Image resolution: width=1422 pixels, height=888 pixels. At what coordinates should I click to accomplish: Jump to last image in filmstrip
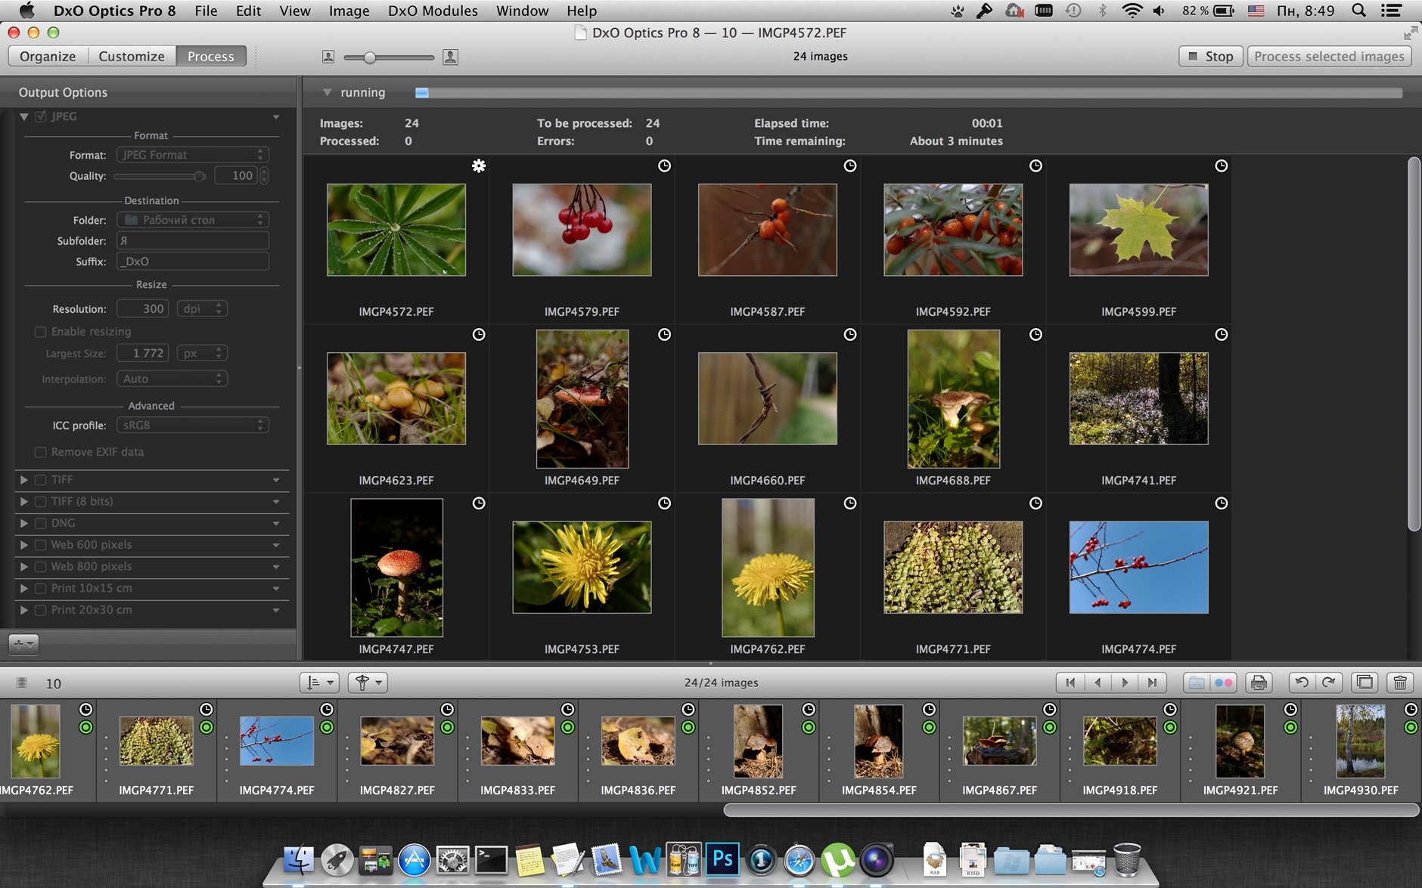(1152, 682)
